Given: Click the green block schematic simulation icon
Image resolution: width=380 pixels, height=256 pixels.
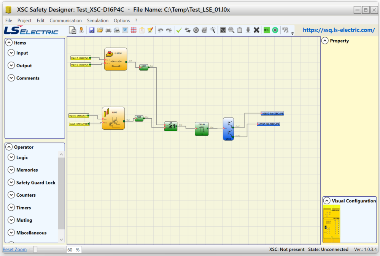Looking at the screenshot, I should (x=267, y=30).
